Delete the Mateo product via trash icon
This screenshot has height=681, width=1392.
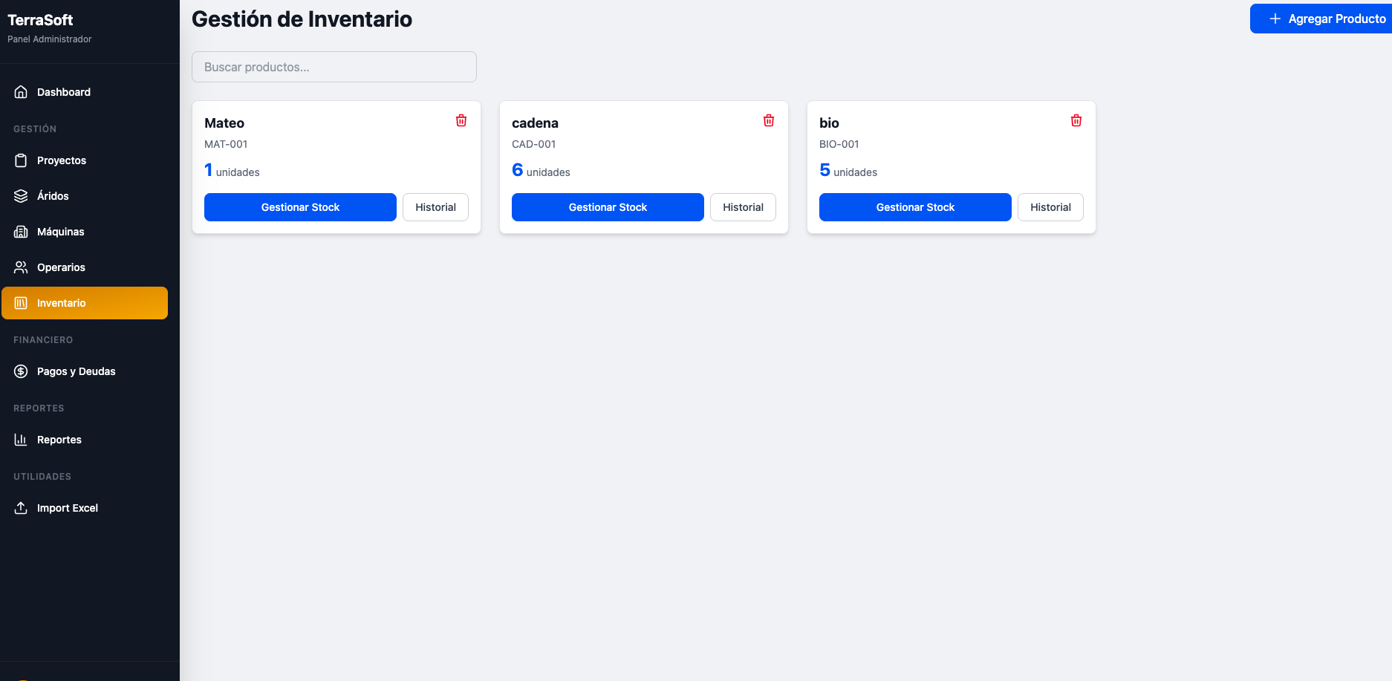click(x=461, y=120)
